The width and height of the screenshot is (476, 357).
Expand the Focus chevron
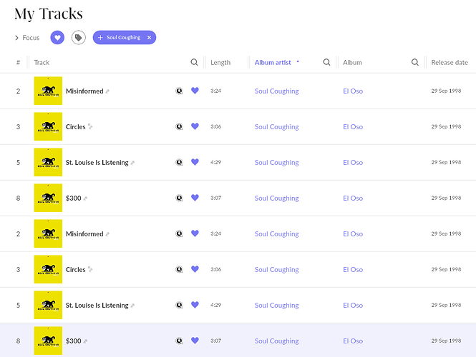[x=16, y=38]
